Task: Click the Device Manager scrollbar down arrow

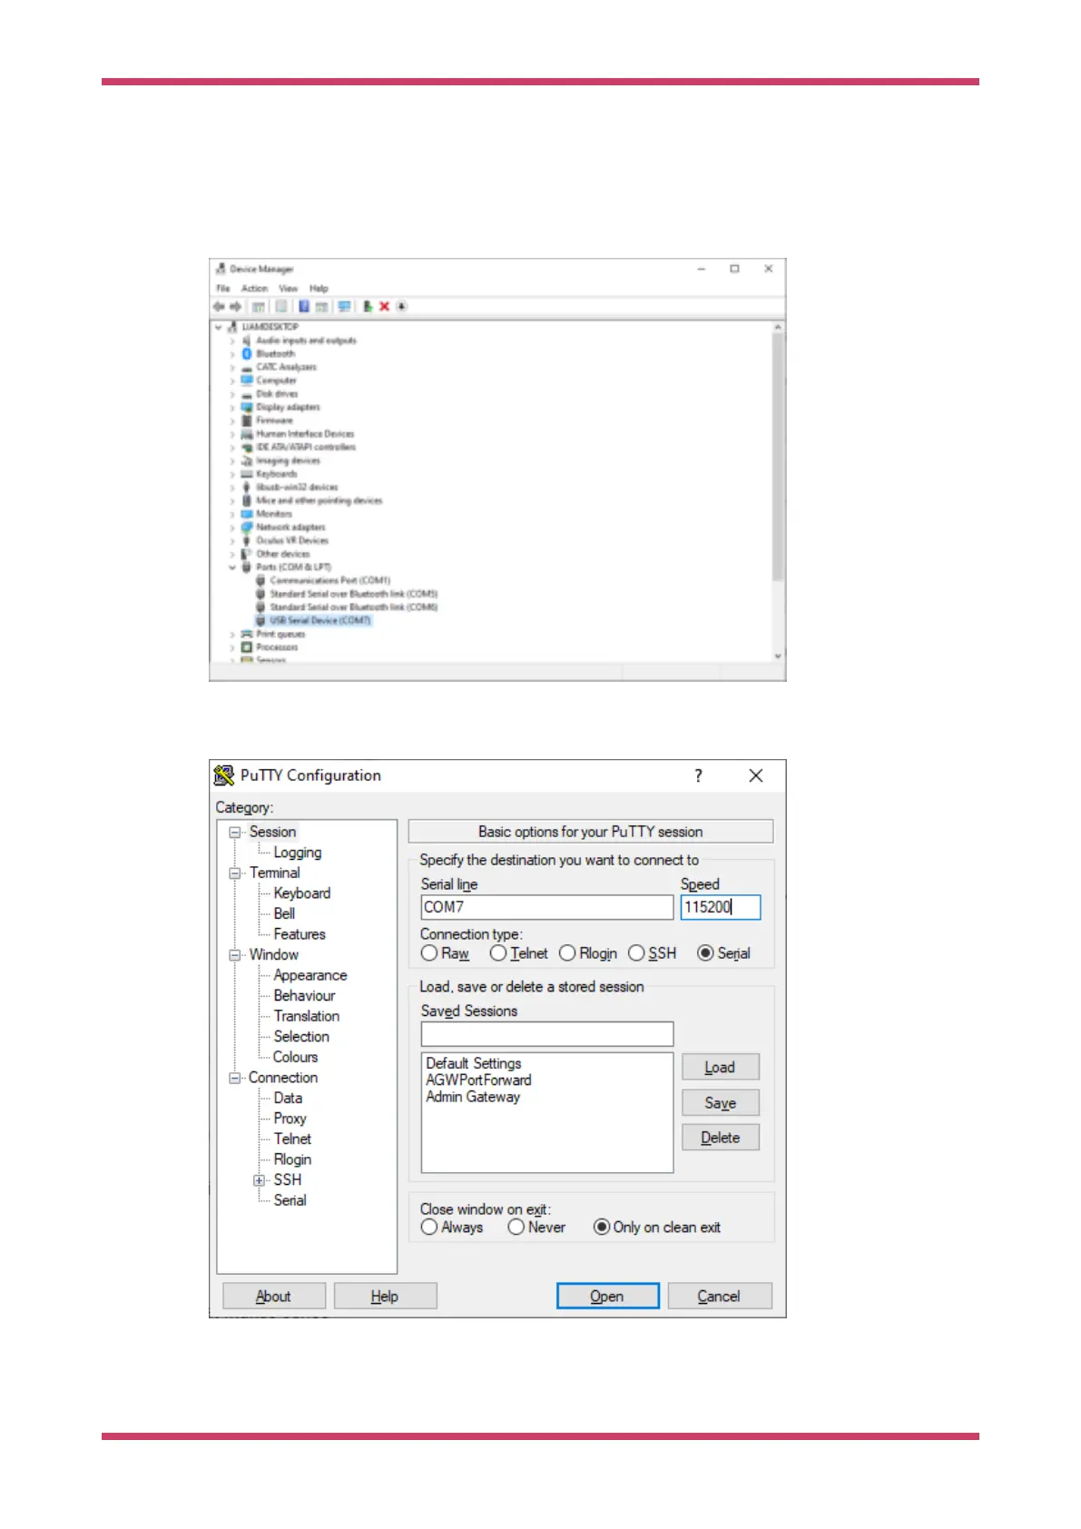Action: pos(777,656)
